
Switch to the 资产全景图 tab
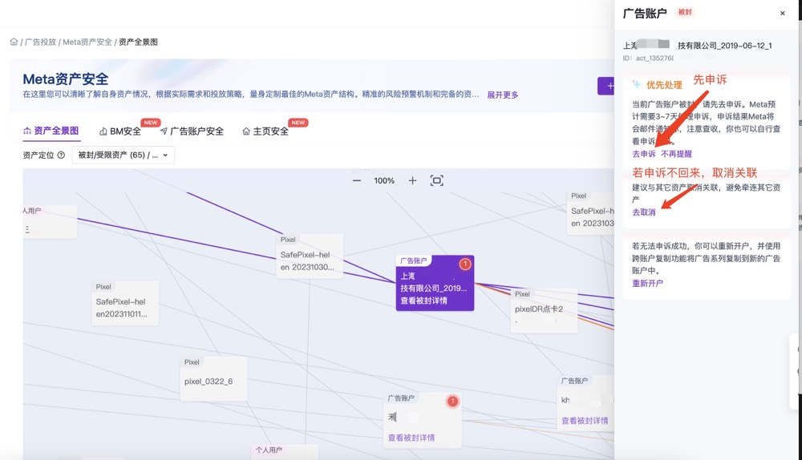pyautogui.click(x=51, y=131)
